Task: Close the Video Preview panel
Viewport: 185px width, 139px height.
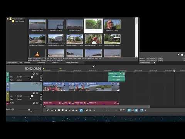Action: click(154, 63)
